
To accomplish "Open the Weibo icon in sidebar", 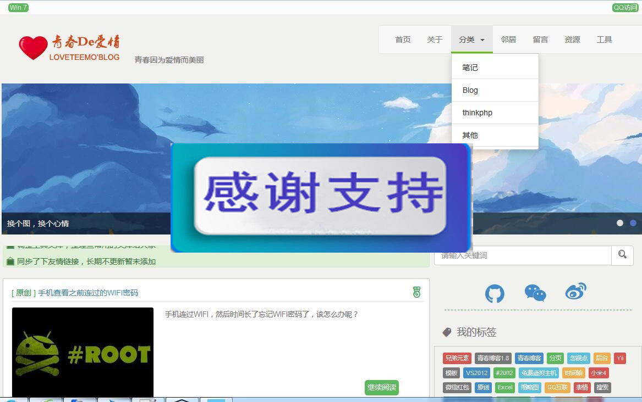I will click(x=575, y=291).
